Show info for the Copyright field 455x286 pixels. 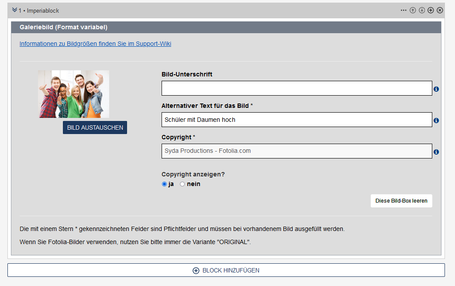(436, 152)
